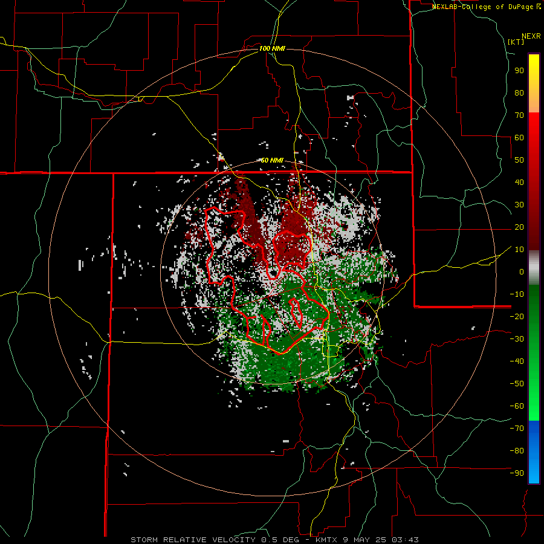The height and width of the screenshot is (544, 544).
Task: Click the -70 scale label
Action: click(x=517, y=429)
